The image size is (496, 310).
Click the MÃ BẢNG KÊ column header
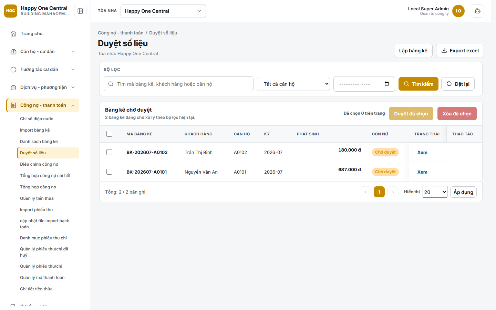(139, 134)
